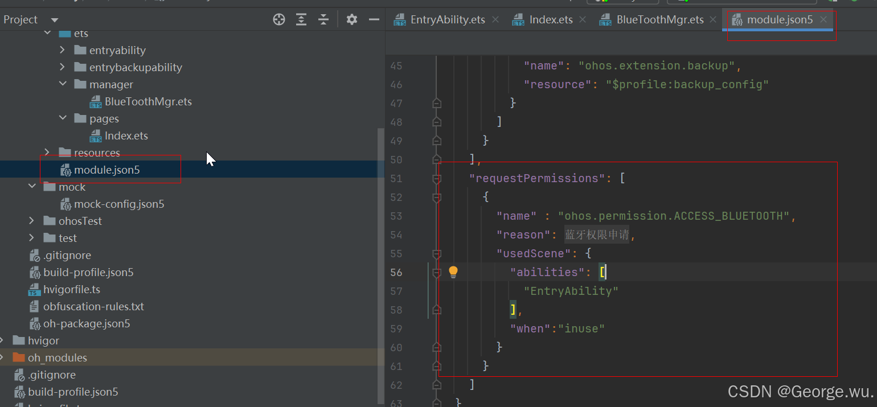Click the Collapse All toolbar icon
The image size is (877, 407).
[x=323, y=19]
